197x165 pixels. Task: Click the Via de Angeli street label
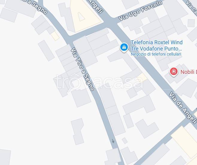click(183, 108)
